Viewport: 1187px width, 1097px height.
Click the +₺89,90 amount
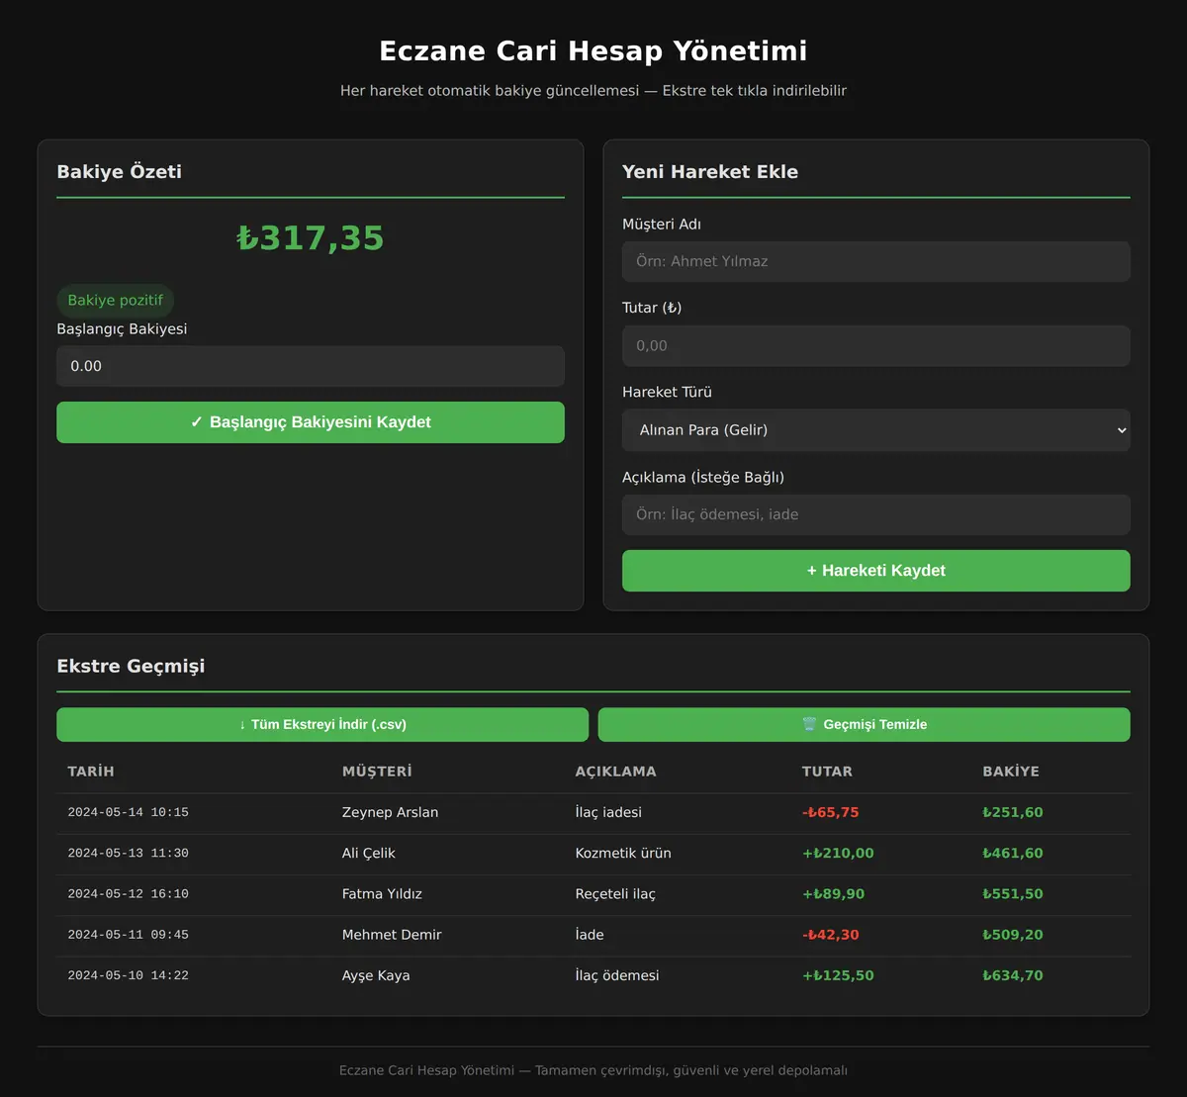click(834, 894)
